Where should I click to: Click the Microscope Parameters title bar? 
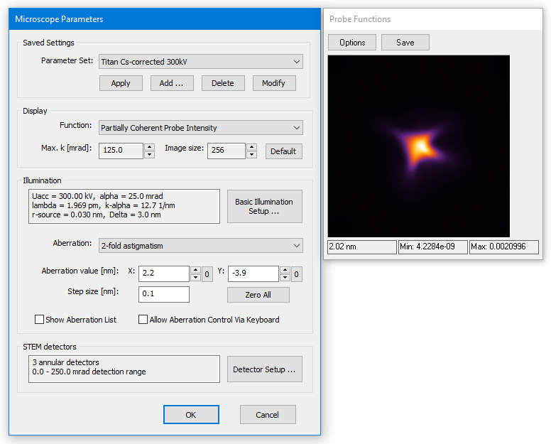point(165,19)
